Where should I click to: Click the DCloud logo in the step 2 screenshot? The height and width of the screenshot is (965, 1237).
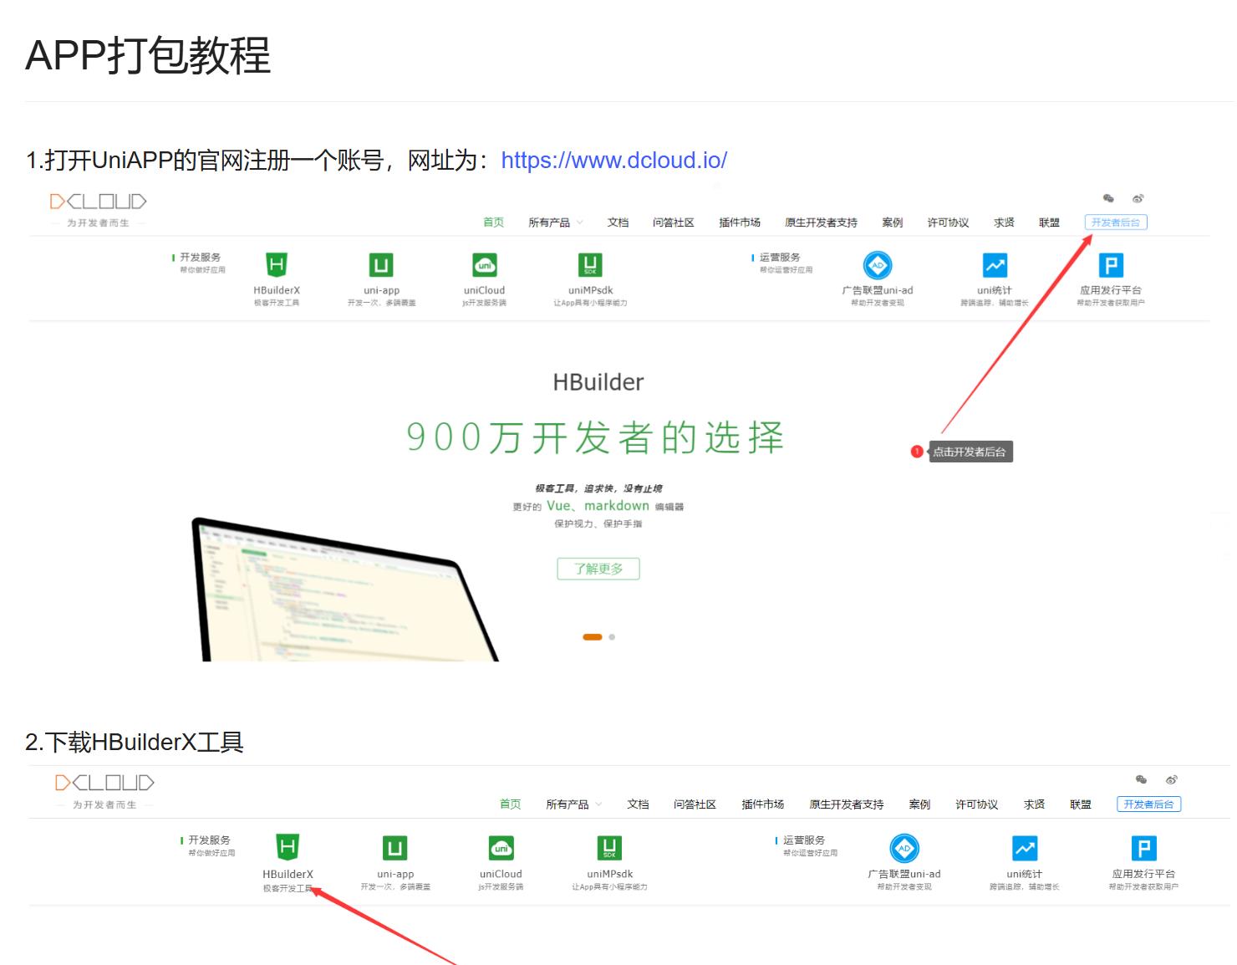pos(104,783)
